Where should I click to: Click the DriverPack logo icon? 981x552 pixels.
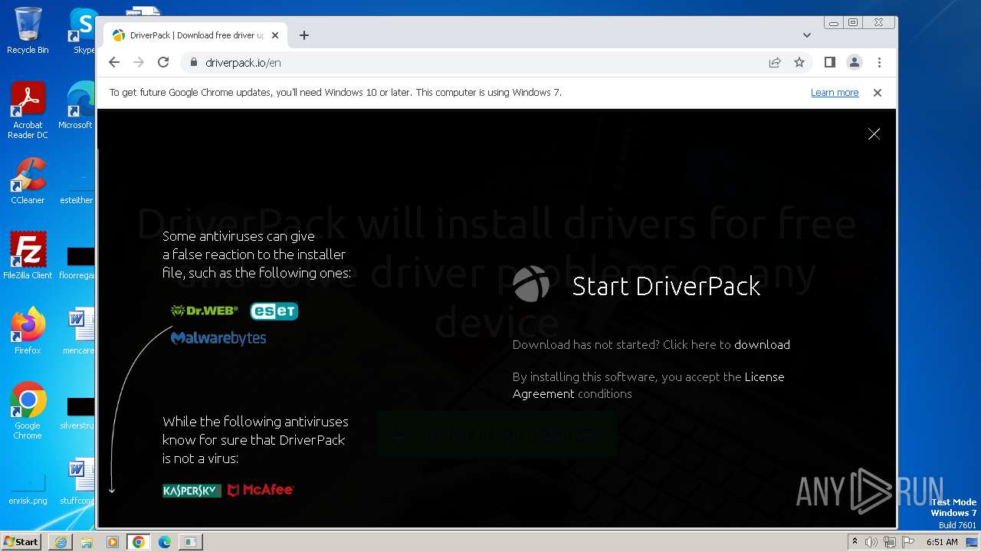(531, 284)
